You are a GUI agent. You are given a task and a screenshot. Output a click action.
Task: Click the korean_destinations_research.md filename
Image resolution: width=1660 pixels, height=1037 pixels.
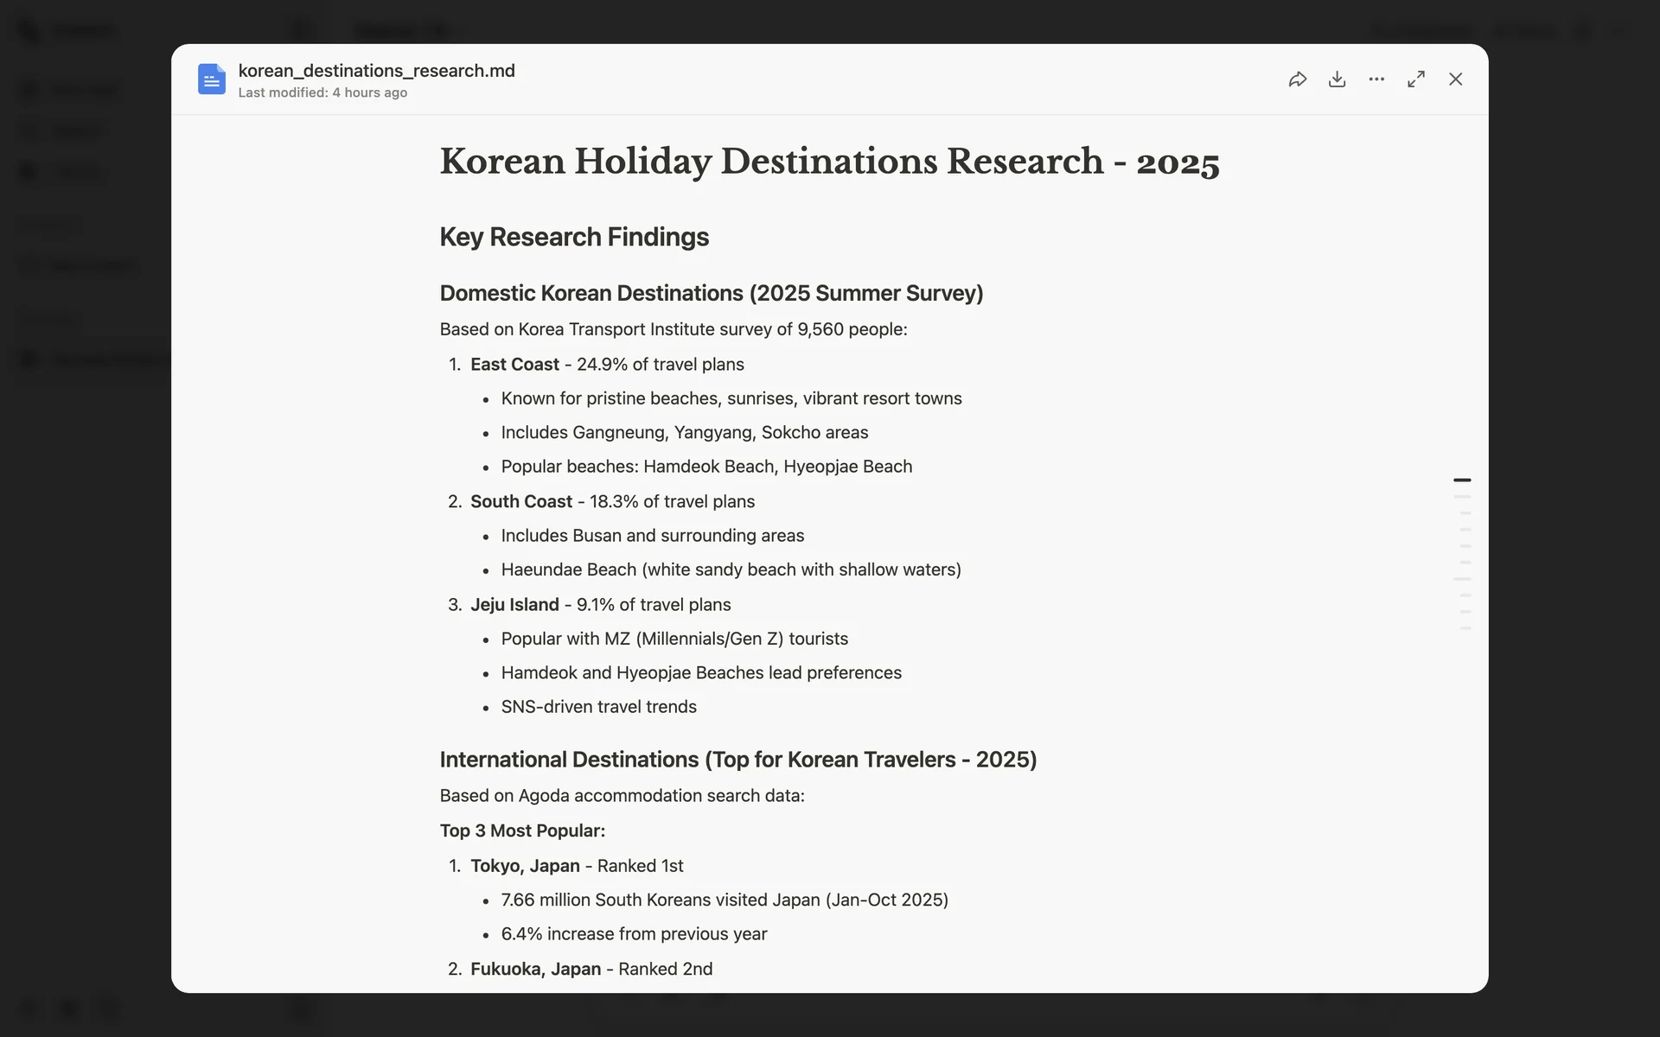tap(376, 71)
